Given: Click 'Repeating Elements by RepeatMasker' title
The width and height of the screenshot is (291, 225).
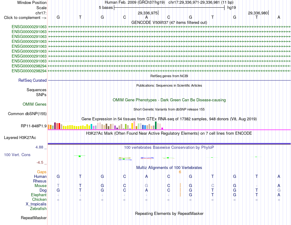Looking at the screenshot, I should point(169,213).
